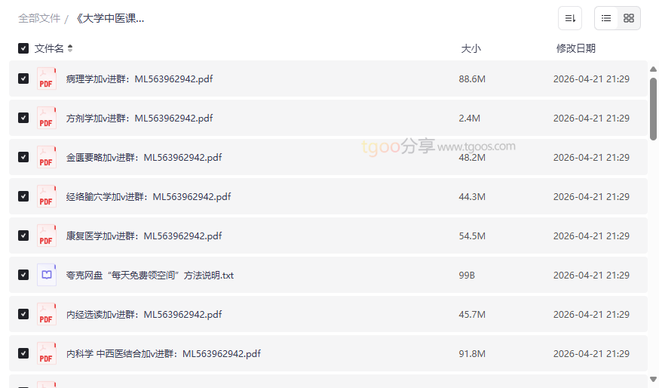Viewport: 659px width, 388px height.
Task: Sort files using 文件名 sort arrows
Action: tap(70, 48)
